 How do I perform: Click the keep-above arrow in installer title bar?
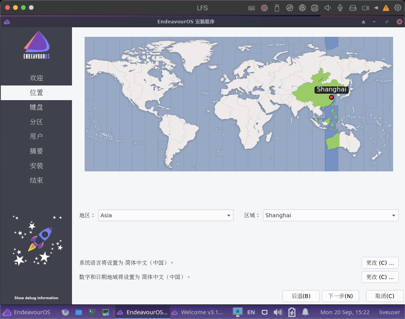click(x=363, y=22)
